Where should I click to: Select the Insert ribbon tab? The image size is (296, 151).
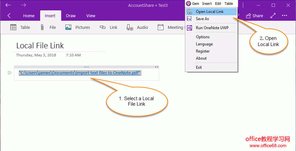50,16
